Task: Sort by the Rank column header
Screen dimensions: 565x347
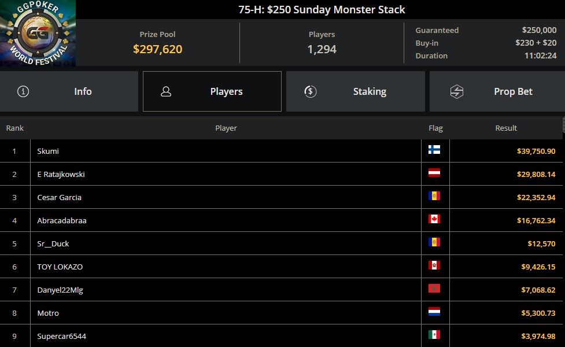Action: coord(15,128)
